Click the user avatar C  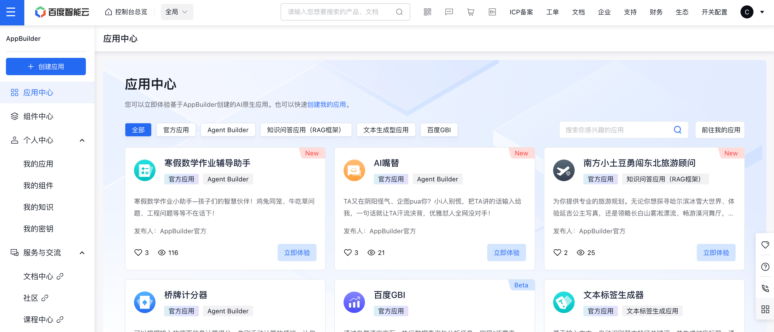[x=747, y=12]
